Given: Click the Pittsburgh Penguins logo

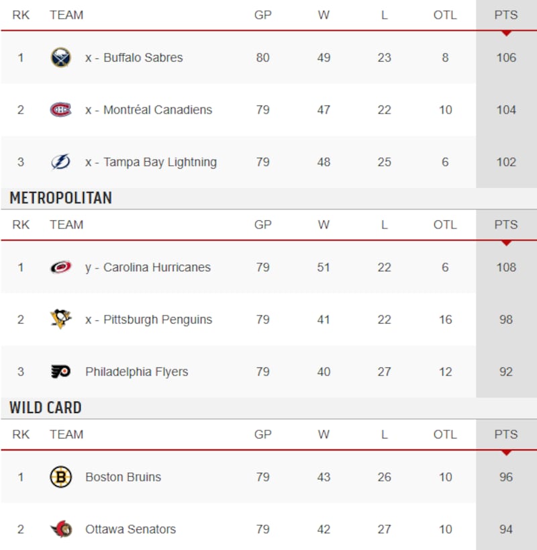Looking at the screenshot, I should (x=60, y=320).
